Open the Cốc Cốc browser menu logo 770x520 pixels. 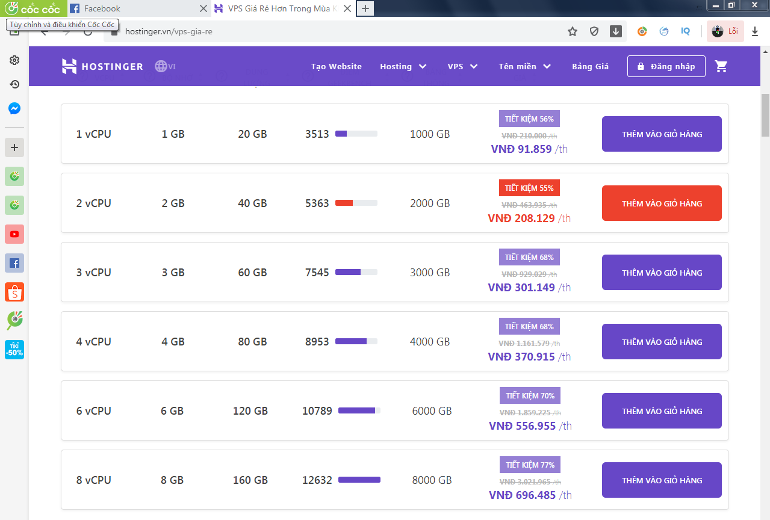pyautogui.click(x=33, y=8)
